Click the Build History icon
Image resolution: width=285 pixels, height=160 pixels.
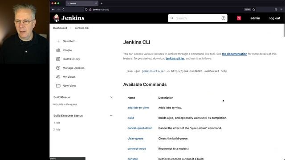tap(58, 59)
